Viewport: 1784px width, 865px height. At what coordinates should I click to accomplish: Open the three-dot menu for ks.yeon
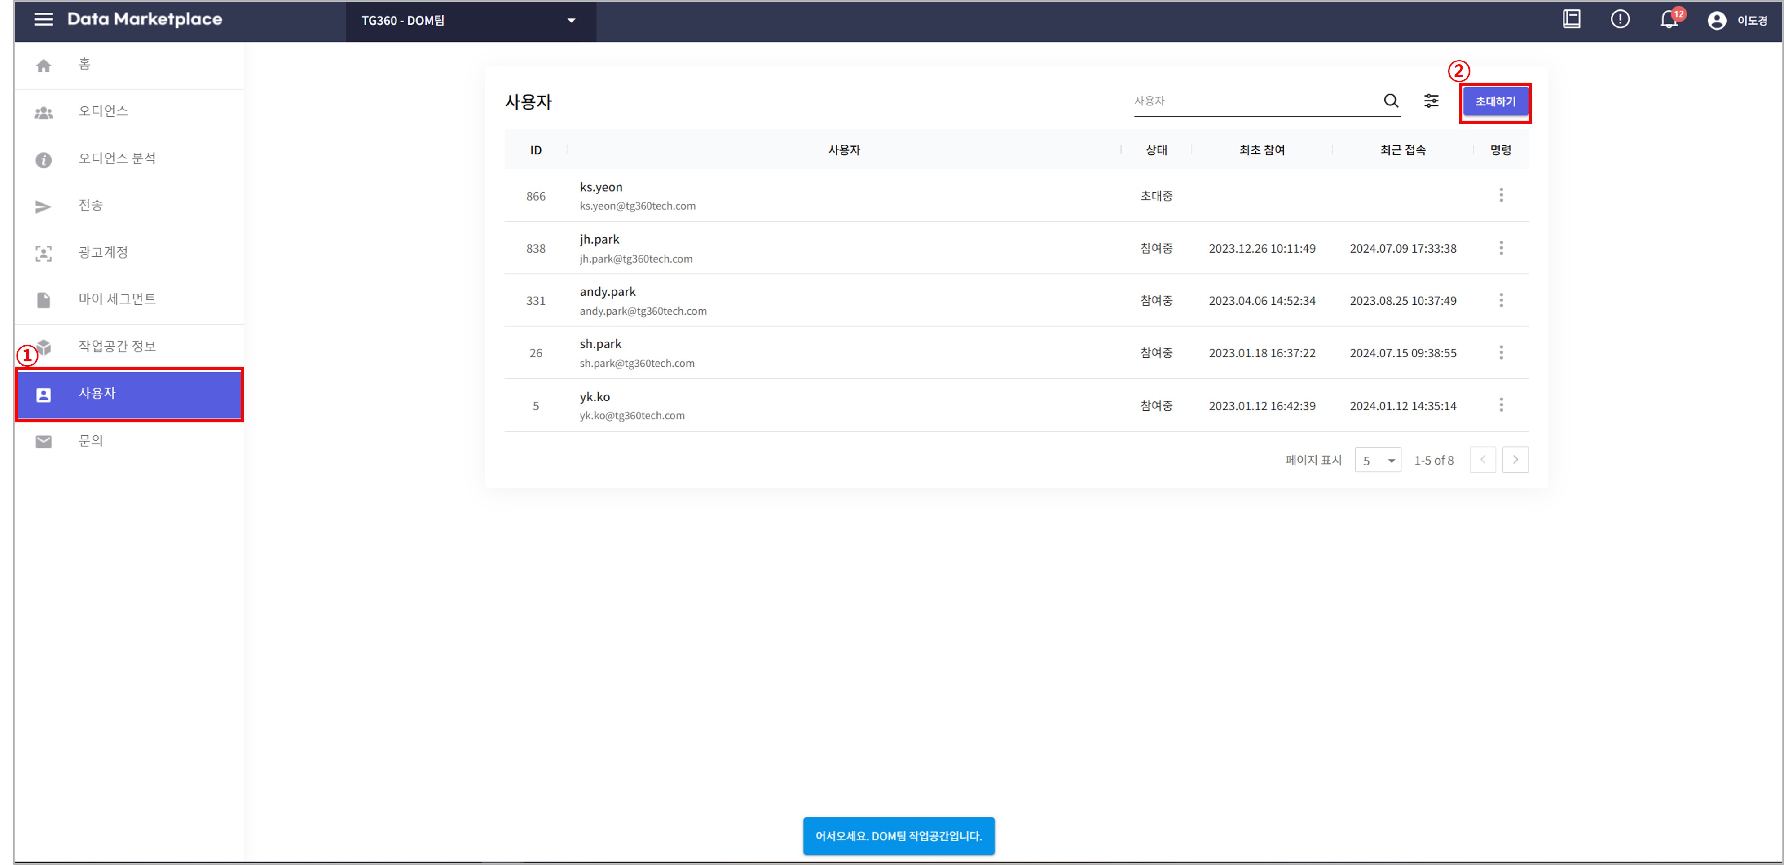pyautogui.click(x=1501, y=195)
